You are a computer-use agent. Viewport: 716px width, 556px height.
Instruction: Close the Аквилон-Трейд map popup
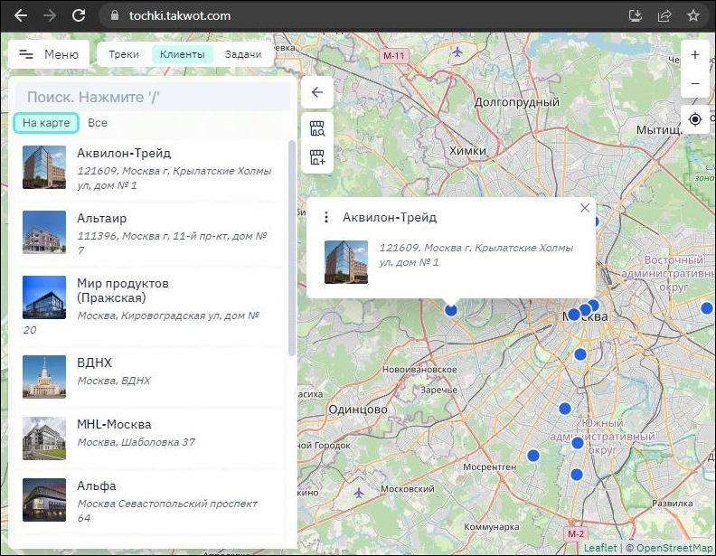585,208
